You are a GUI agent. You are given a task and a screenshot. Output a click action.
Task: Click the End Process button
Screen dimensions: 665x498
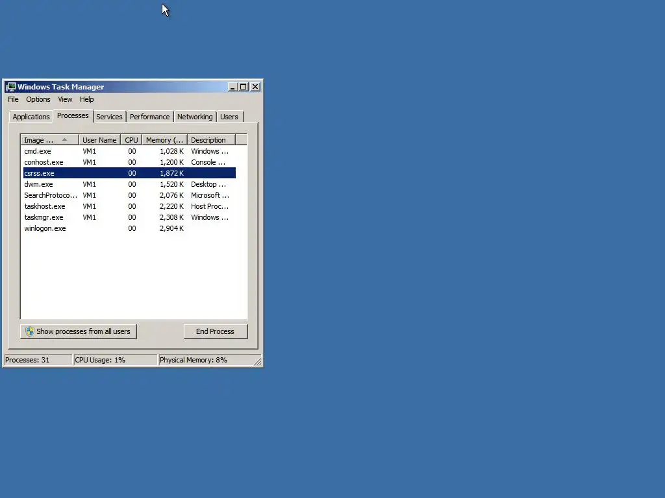pyautogui.click(x=216, y=331)
